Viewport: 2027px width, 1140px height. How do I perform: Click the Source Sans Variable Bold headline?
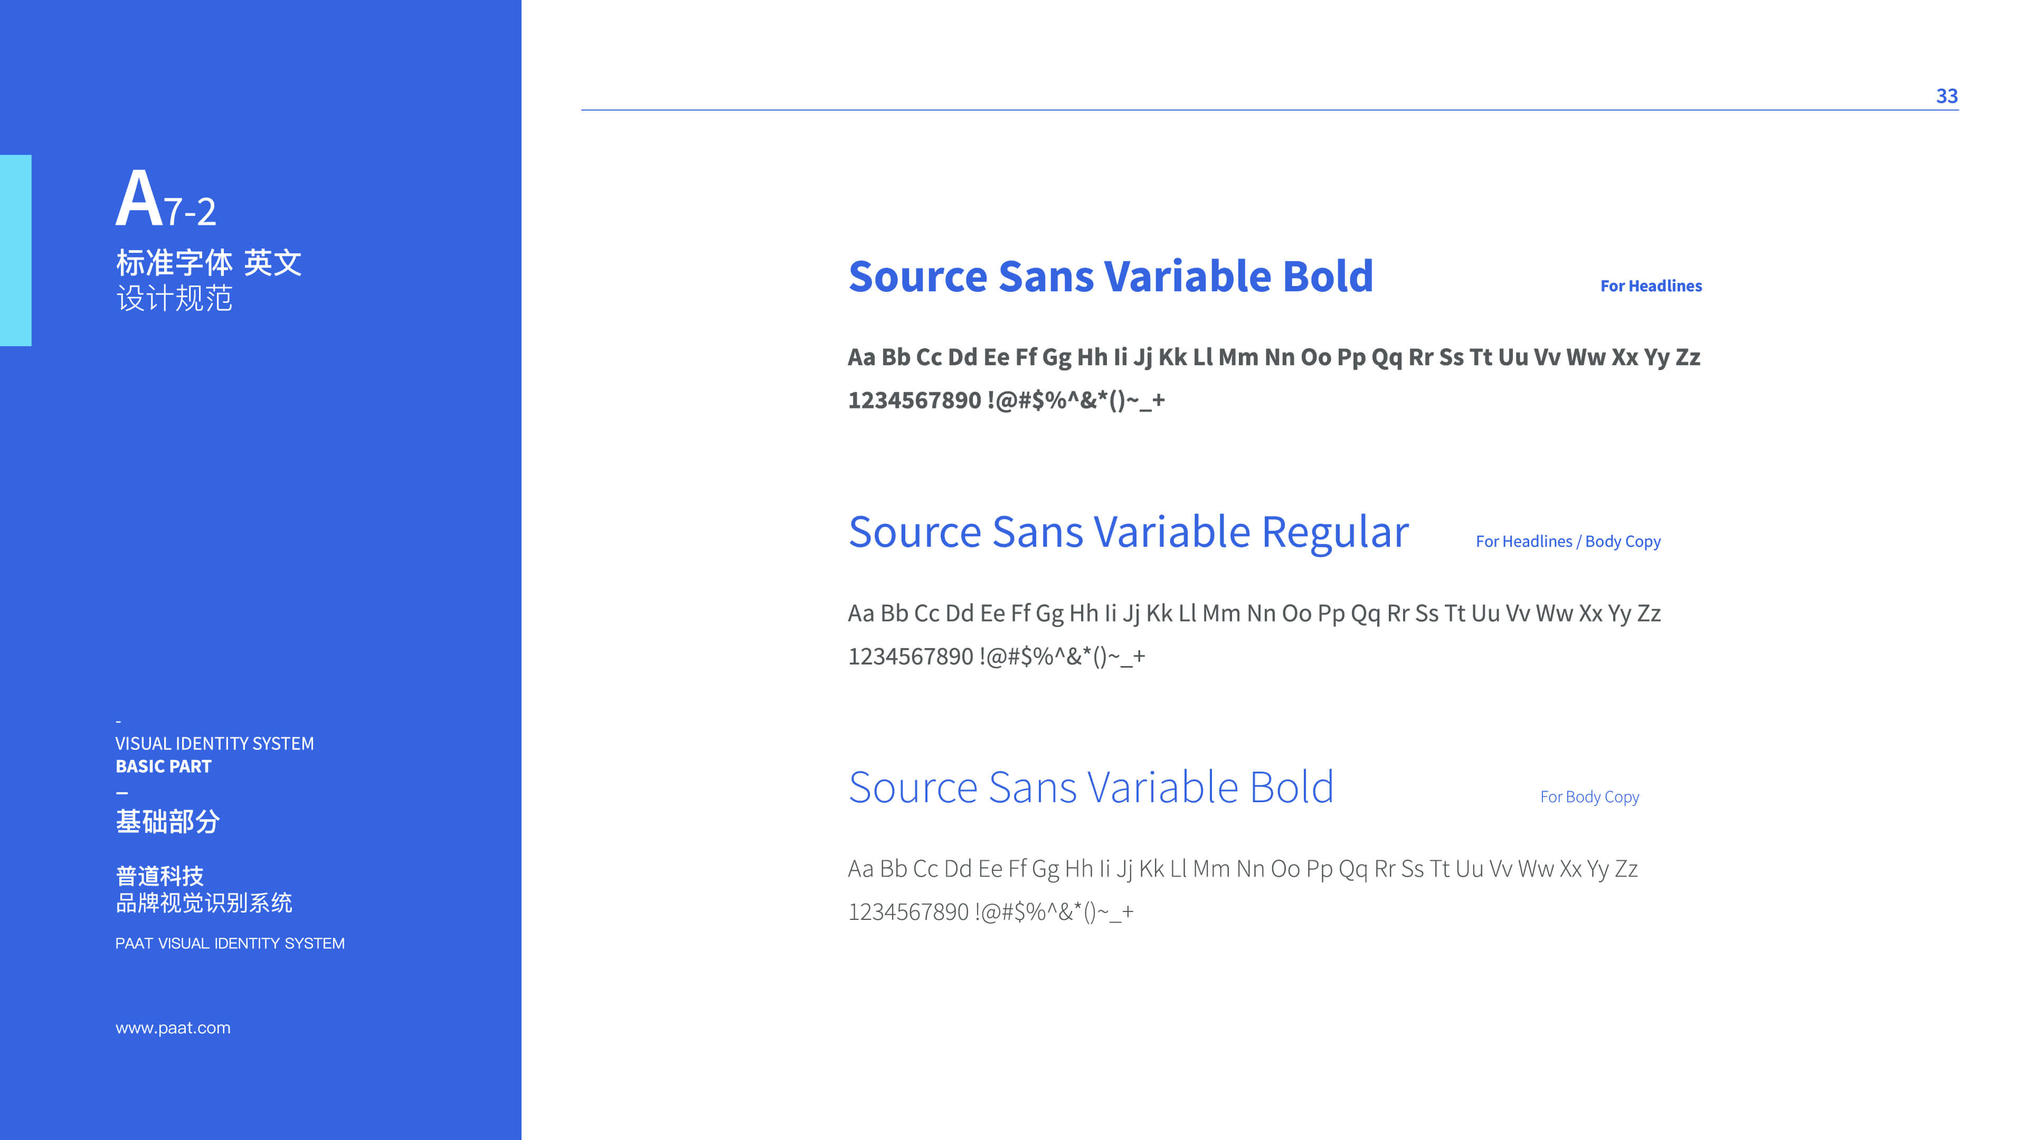tap(1110, 276)
